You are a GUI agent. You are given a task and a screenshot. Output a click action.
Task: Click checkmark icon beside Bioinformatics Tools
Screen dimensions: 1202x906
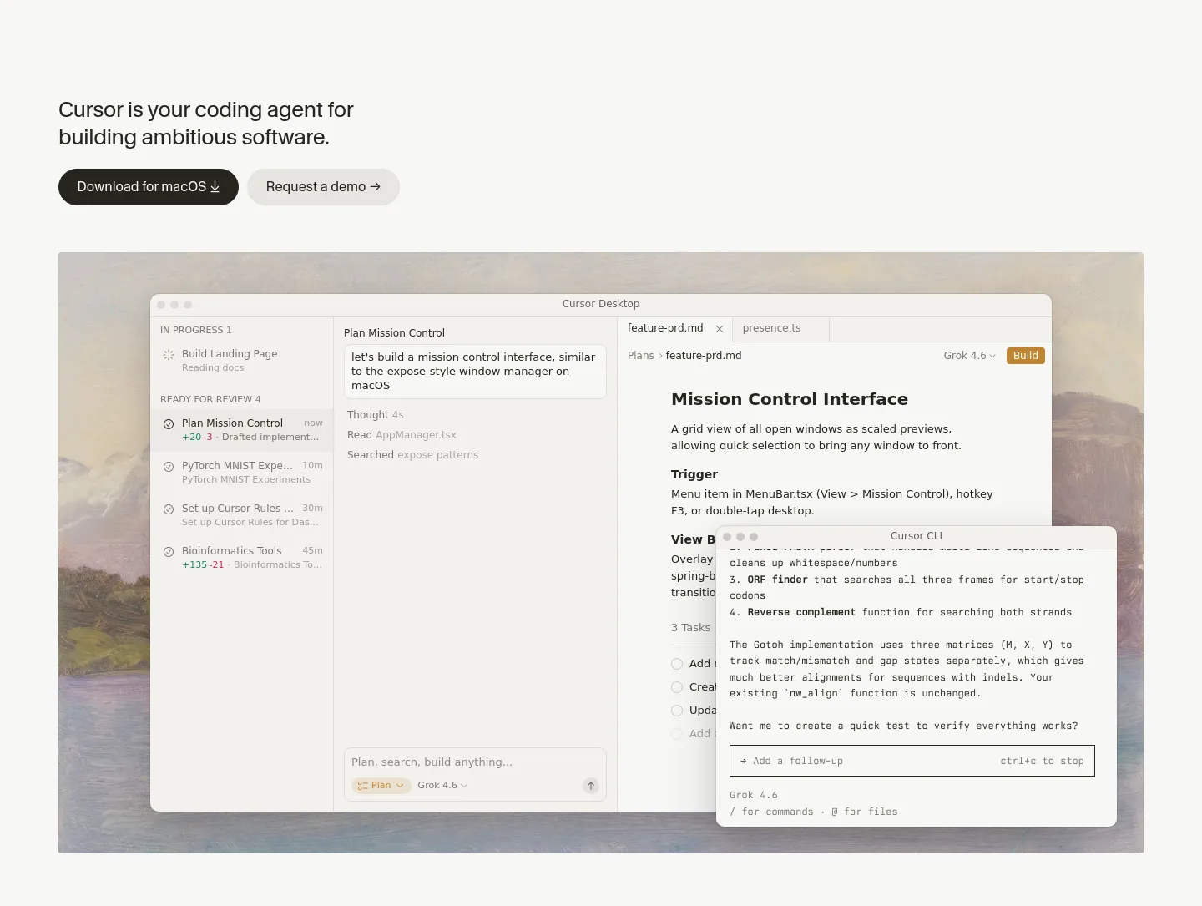pos(169,552)
